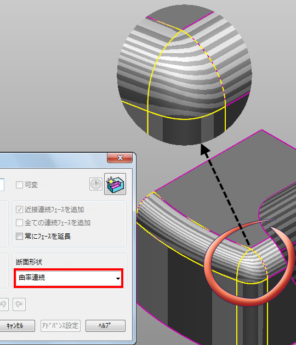The width and height of the screenshot is (296, 345).
Task: Click the ヘルプ button
Action: click(x=105, y=326)
